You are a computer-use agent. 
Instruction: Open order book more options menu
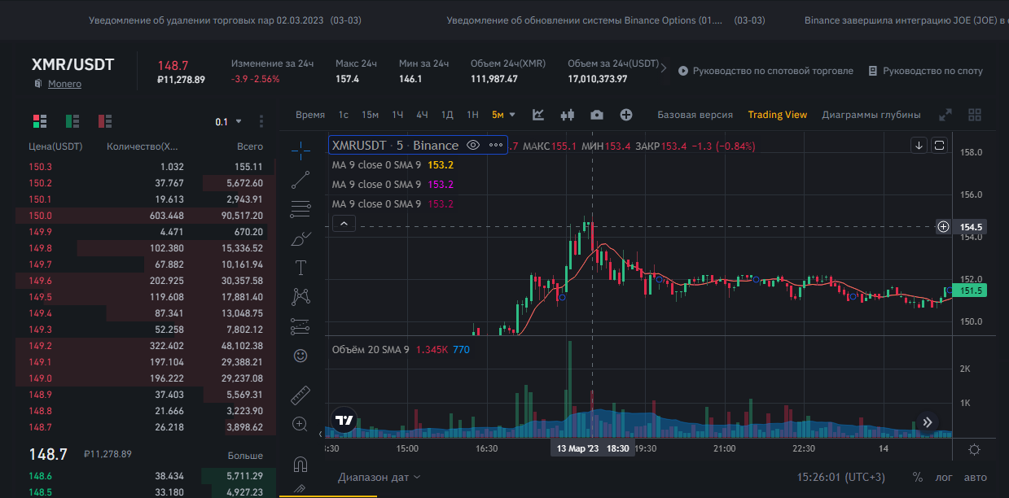coord(261,121)
